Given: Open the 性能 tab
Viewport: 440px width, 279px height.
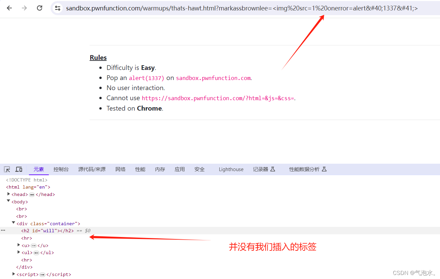Looking at the screenshot, I should pyautogui.click(x=140, y=169).
